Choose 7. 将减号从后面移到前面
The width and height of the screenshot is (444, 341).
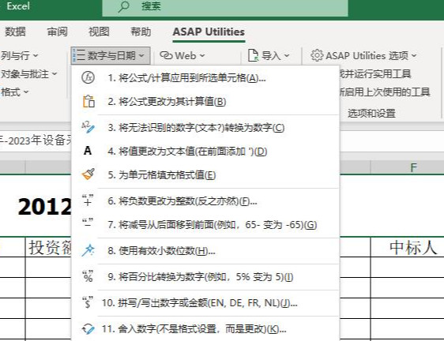(x=205, y=225)
